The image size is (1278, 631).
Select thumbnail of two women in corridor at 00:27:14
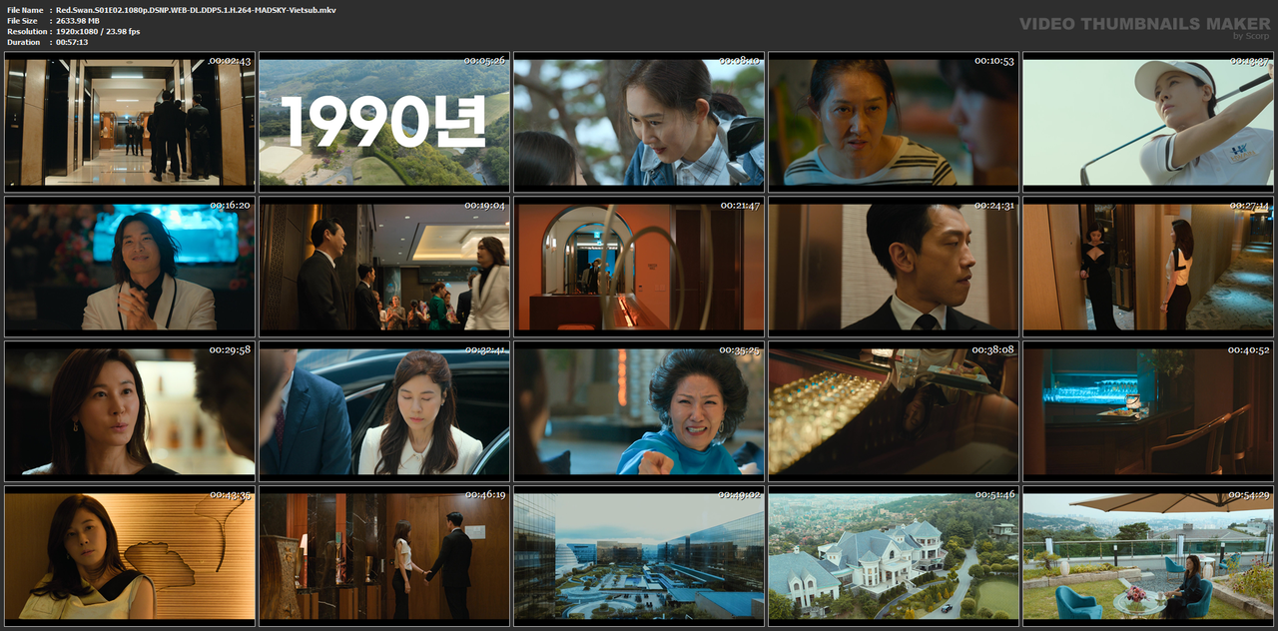pos(1148,267)
